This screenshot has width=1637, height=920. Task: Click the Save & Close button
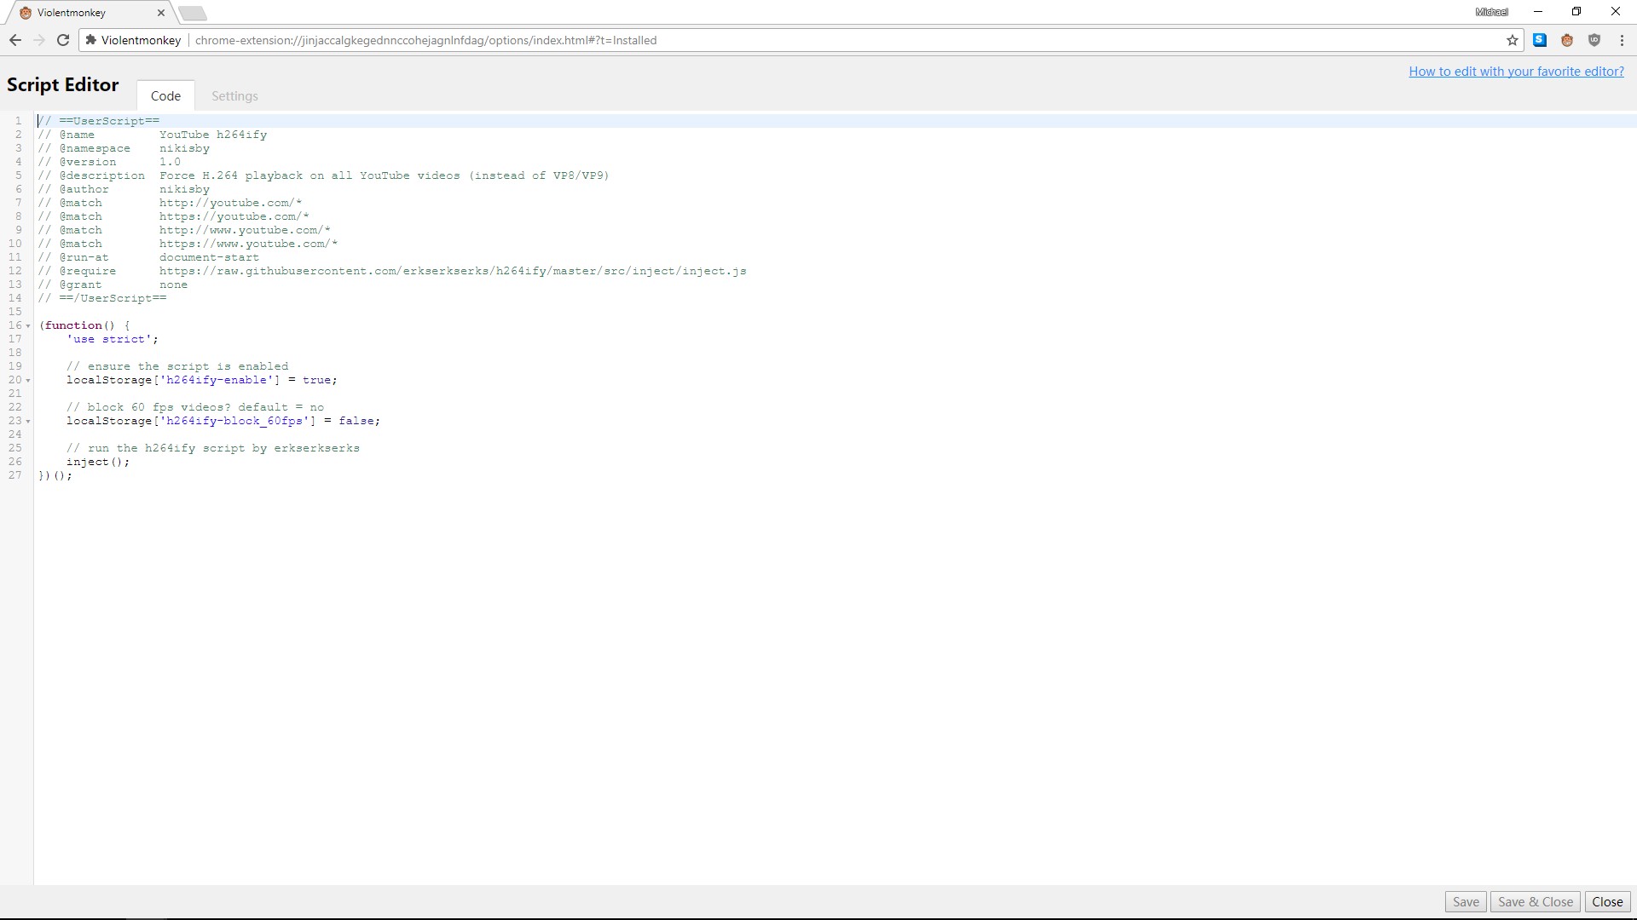click(1534, 901)
